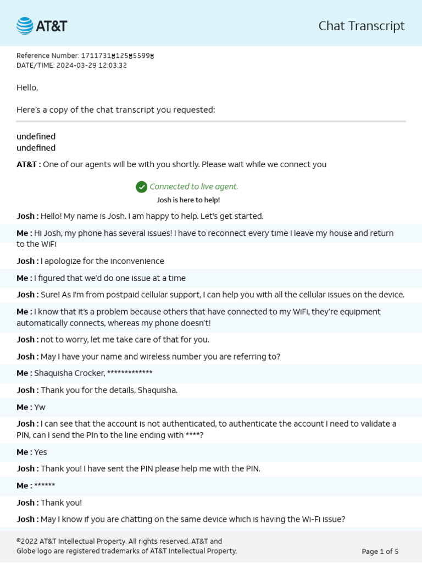Viewport: 422px width, 563px height.
Task: Click Josh's account not authenticated PIN message
Action: tap(206, 429)
